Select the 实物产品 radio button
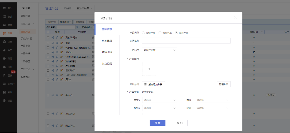The width and height of the screenshot is (290, 133). [144, 33]
